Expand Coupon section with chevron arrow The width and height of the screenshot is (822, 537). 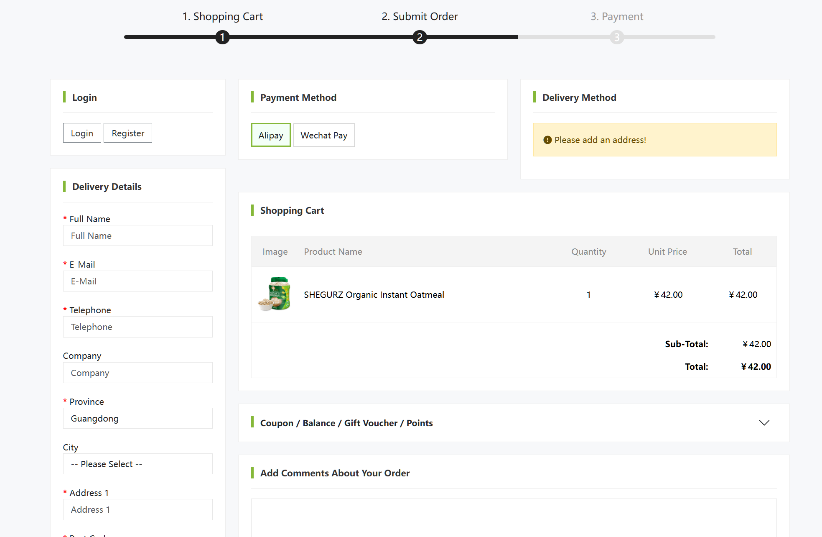[x=764, y=423]
